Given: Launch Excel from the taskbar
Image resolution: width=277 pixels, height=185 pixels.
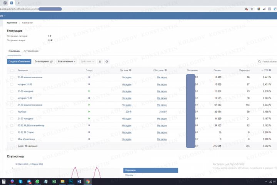Looking at the screenshot, I should coord(54,182).
